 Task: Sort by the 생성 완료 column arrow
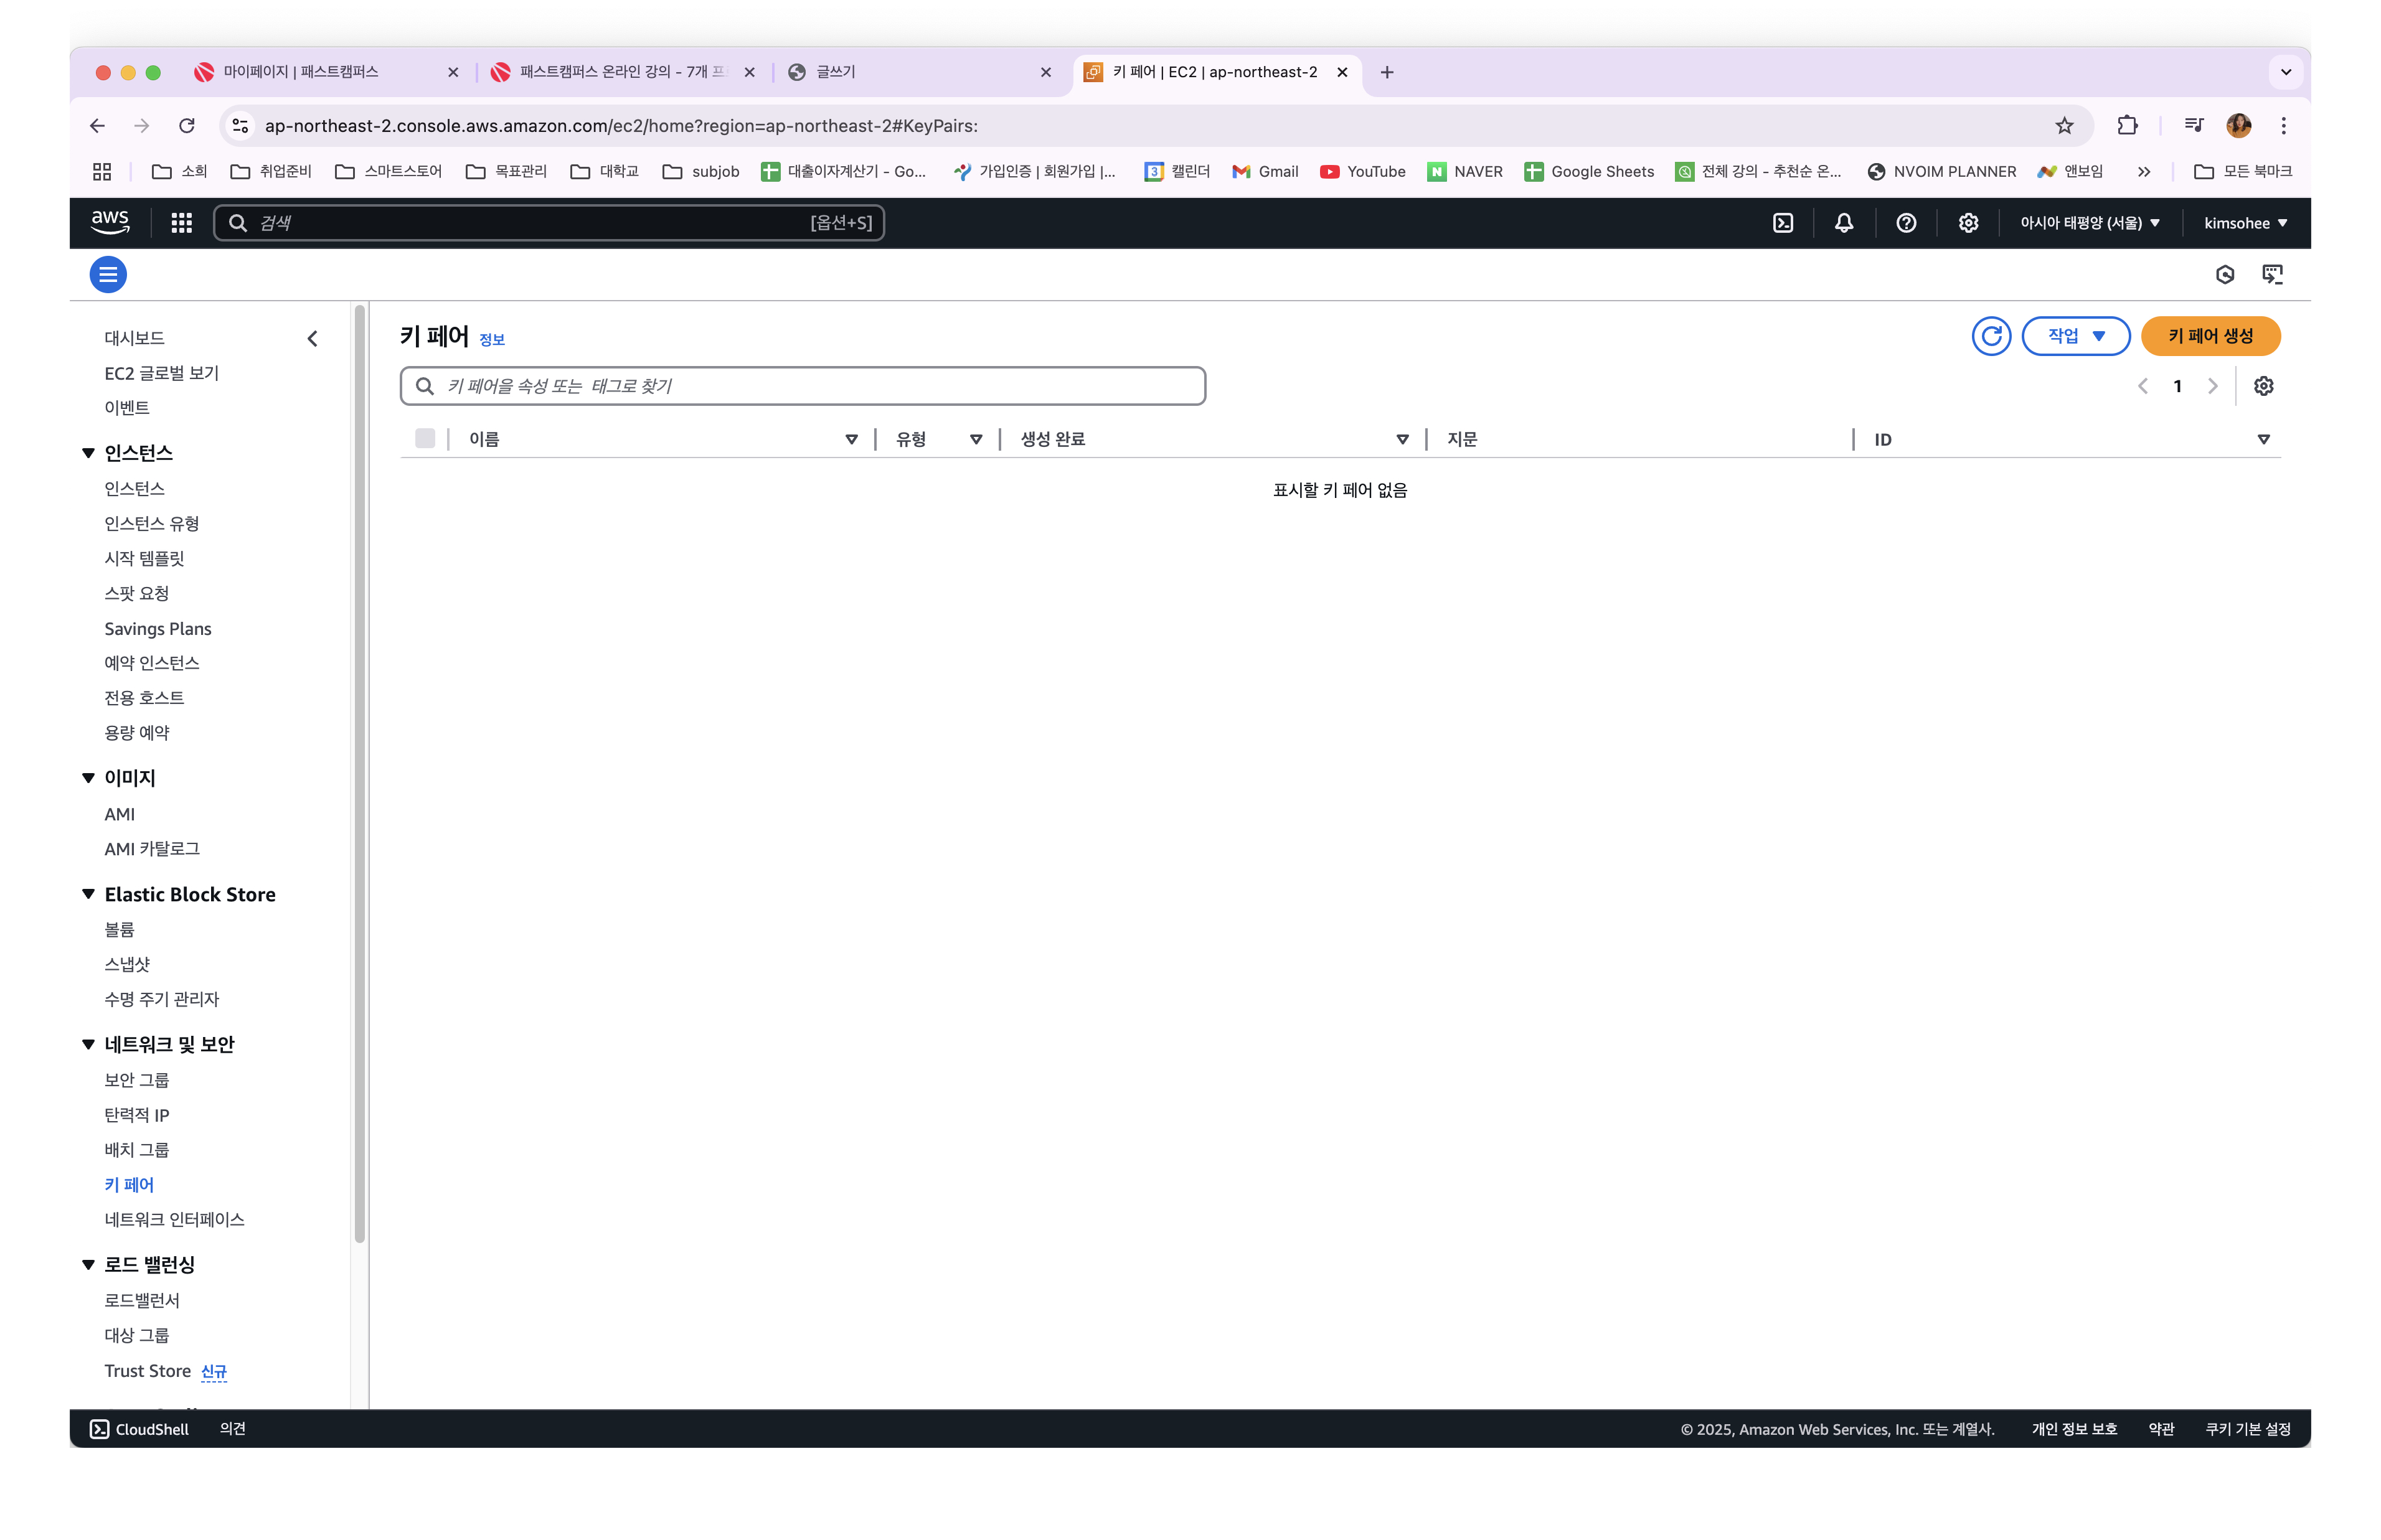[1402, 439]
